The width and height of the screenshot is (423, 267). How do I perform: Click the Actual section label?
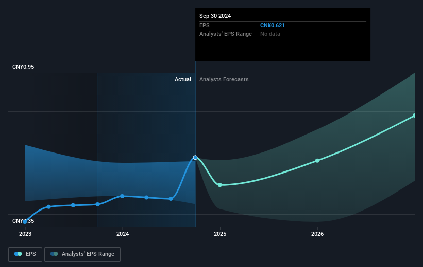tap(182, 79)
